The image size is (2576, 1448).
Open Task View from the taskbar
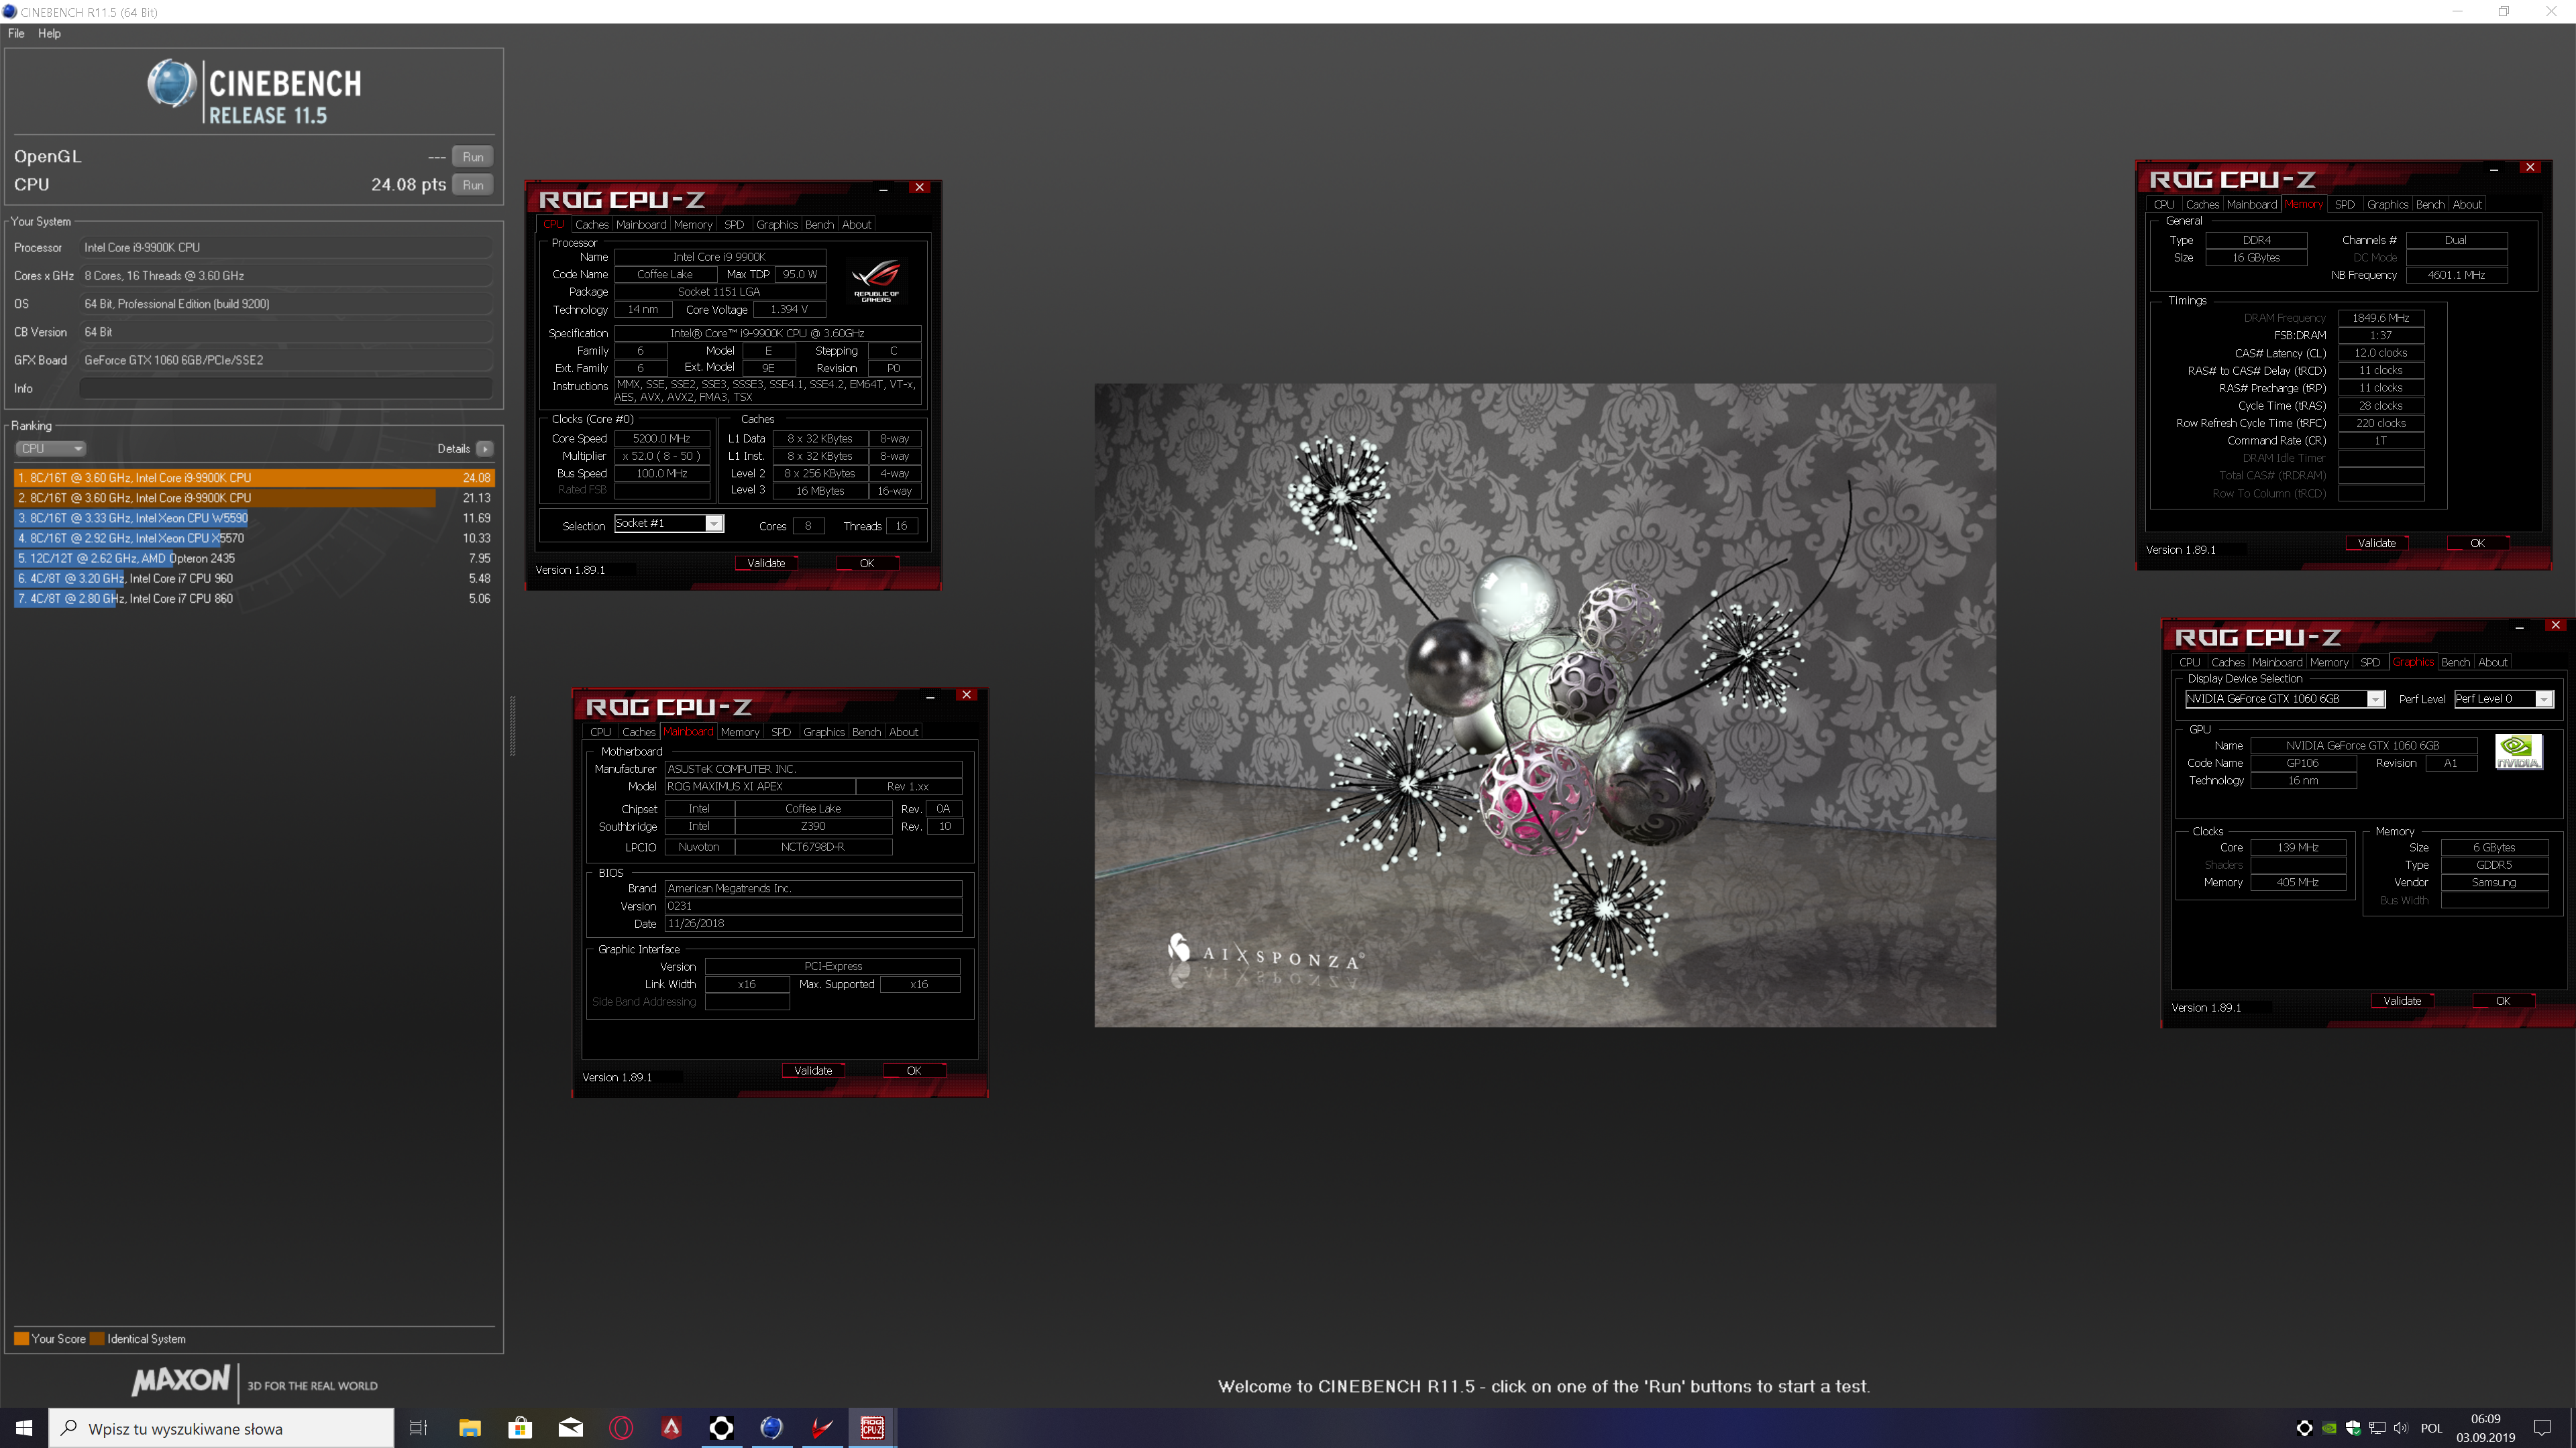(x=419, y=1428)
